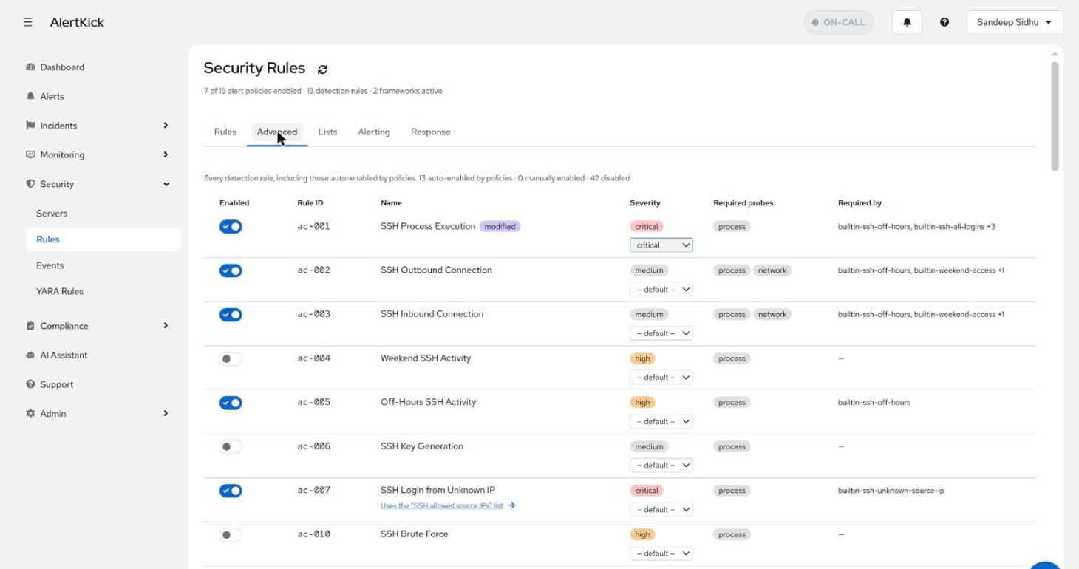Click the Name column header
This screenshot has height=569, width=1079.
tap(391, 203)
